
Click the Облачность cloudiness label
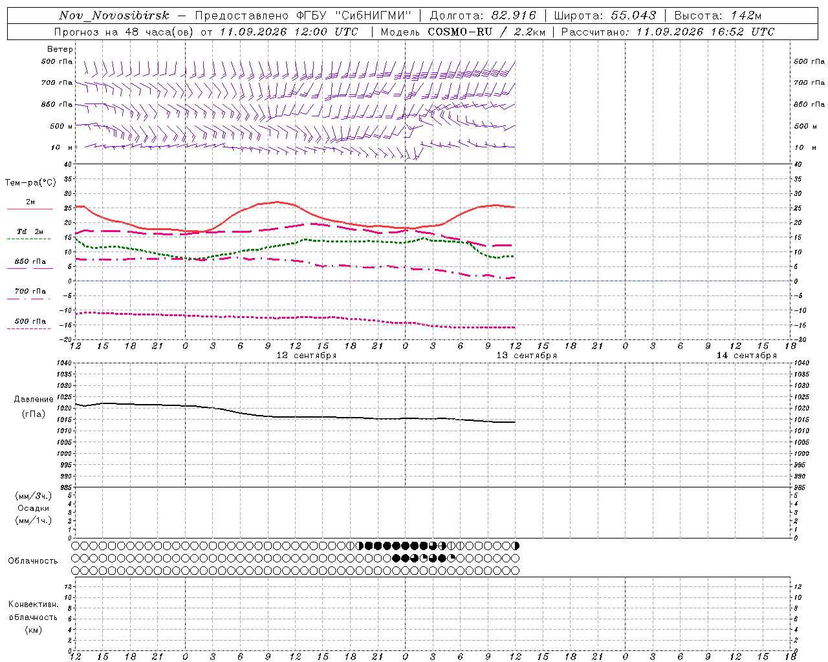pyautogui.click(x=33, y=561)
